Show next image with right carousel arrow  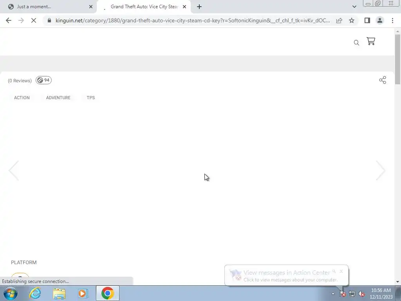coord(381,170)
